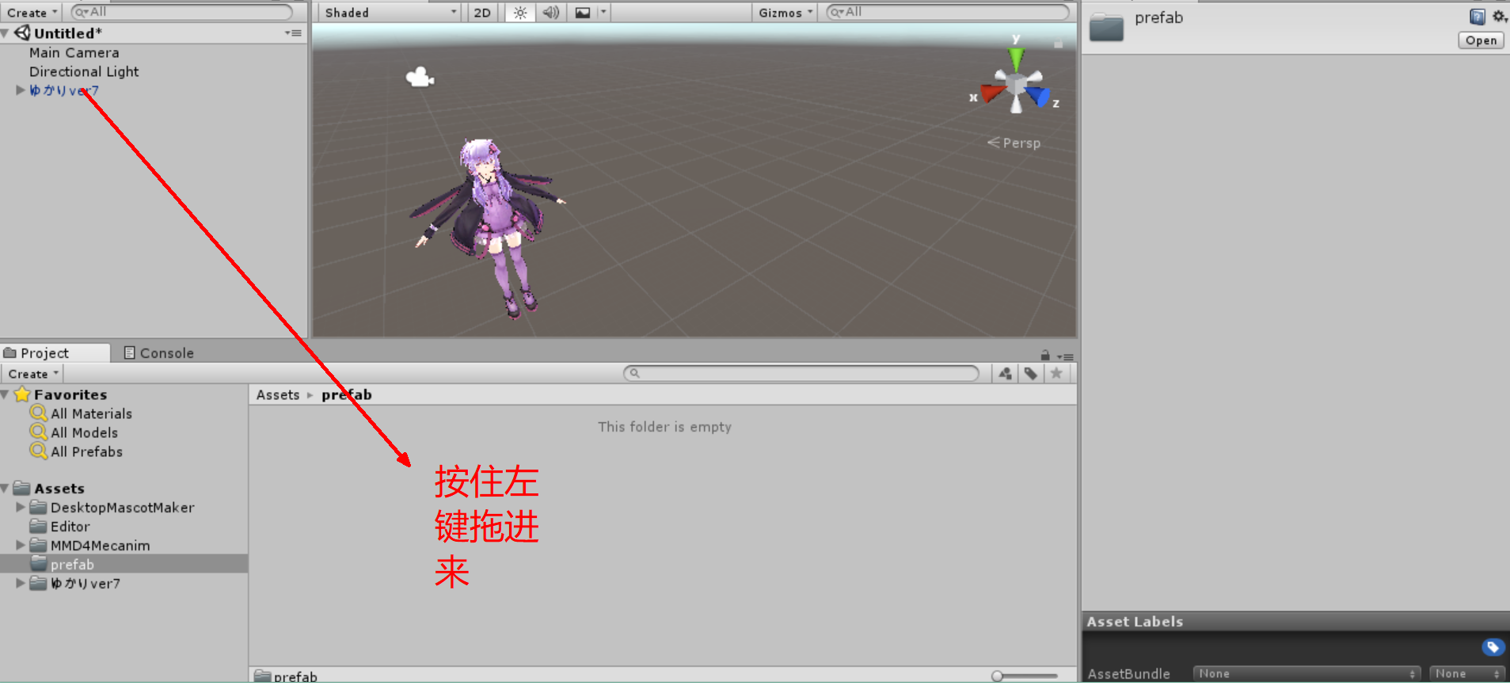
Task: Collapse the Favorites foldout
Action: [x=6, y=394]
